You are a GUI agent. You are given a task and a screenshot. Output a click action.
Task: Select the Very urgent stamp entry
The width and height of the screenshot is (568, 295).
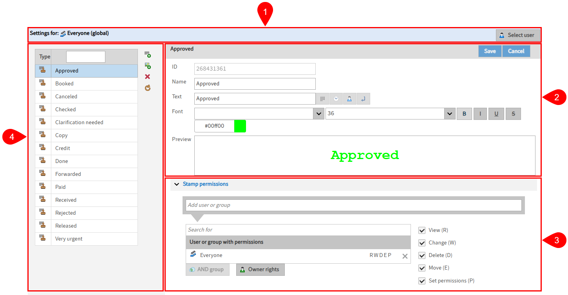(69, 239)
